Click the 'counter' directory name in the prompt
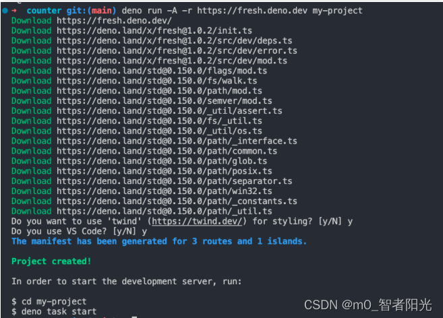443x318 pixels. [44, 11]
